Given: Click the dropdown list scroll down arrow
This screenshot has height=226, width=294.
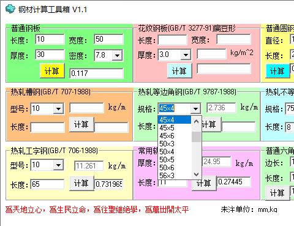Looking at the screenshot, I should [x=196, y=174].
